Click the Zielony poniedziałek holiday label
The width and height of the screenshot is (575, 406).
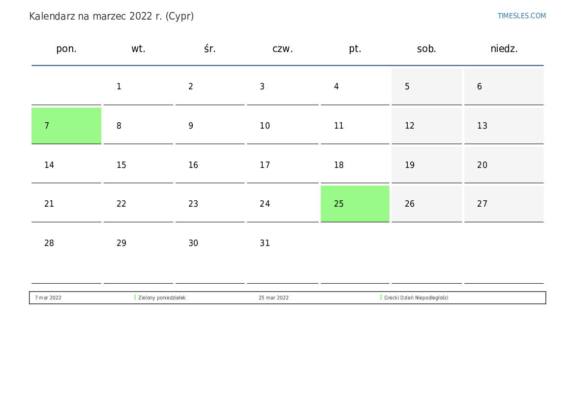pyautogui.click(x=162, y=298)
